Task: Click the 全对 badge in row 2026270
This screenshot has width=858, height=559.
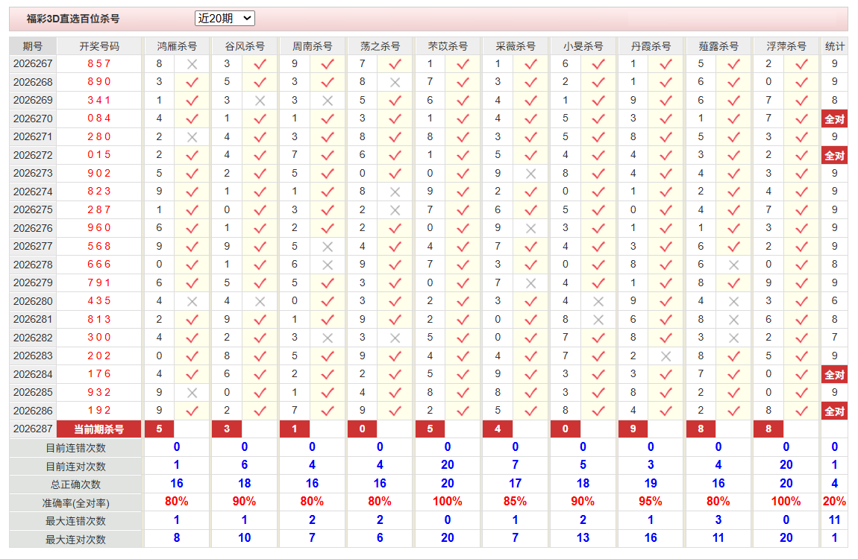Action: point(834,119)
